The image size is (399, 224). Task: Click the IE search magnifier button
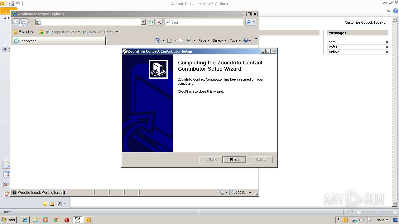pyautogui.click(x=248, y=22)
